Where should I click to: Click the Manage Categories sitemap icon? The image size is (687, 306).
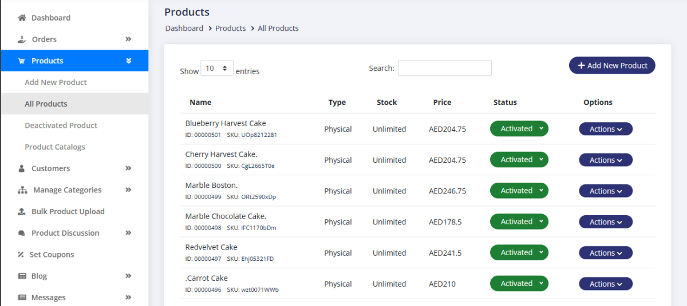click(x=22, y=190)
